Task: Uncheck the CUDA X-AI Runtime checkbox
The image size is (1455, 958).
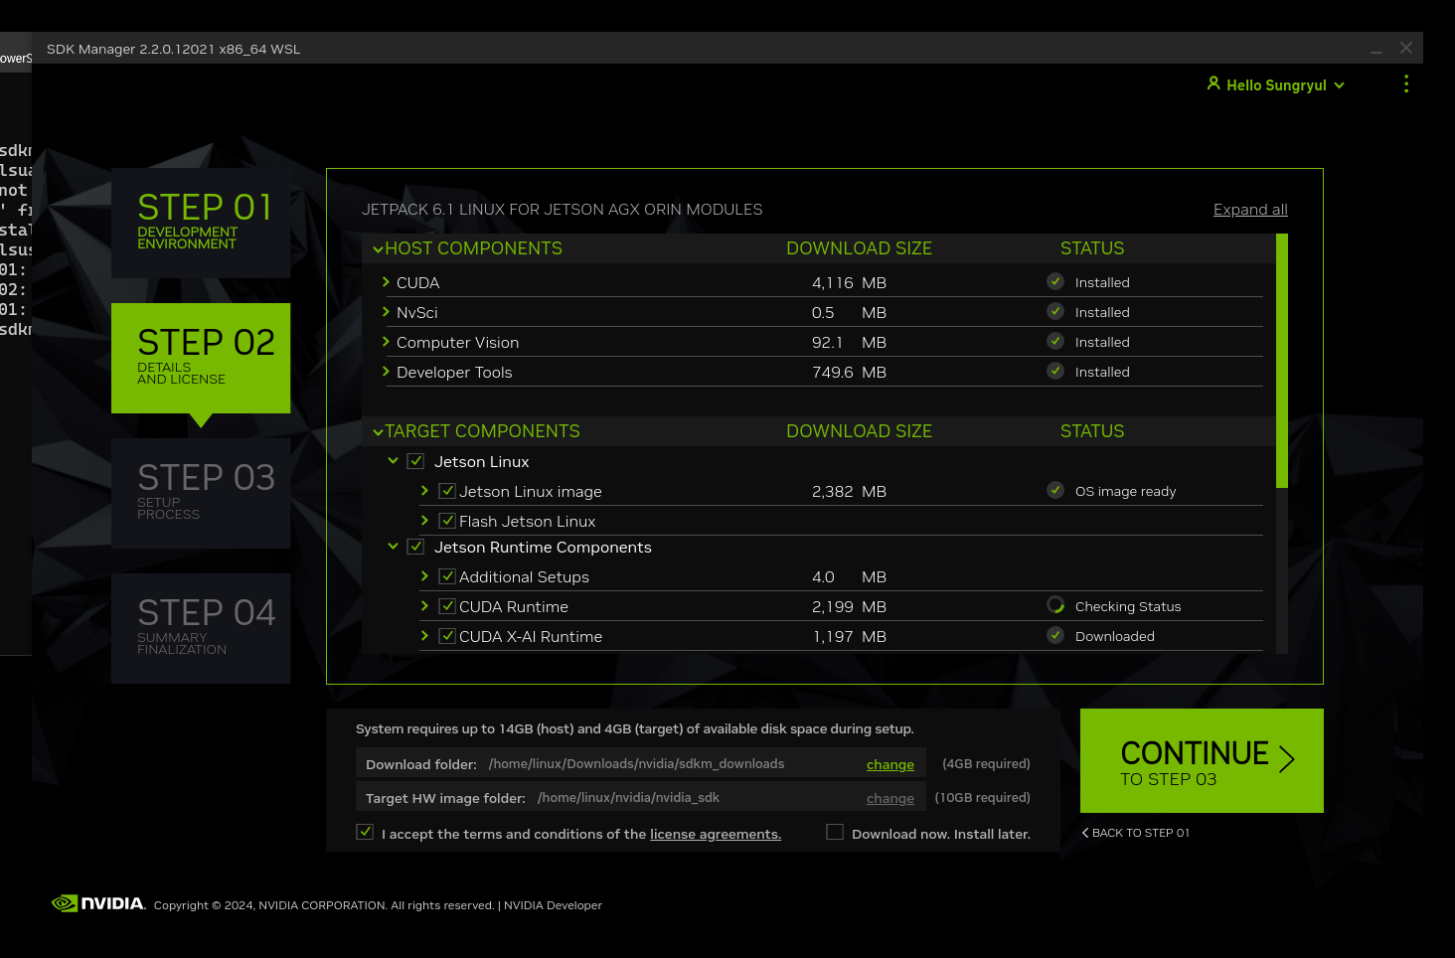Action: [x=447, y=636]
